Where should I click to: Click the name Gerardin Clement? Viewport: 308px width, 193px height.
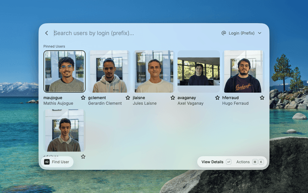coord(105,103)
